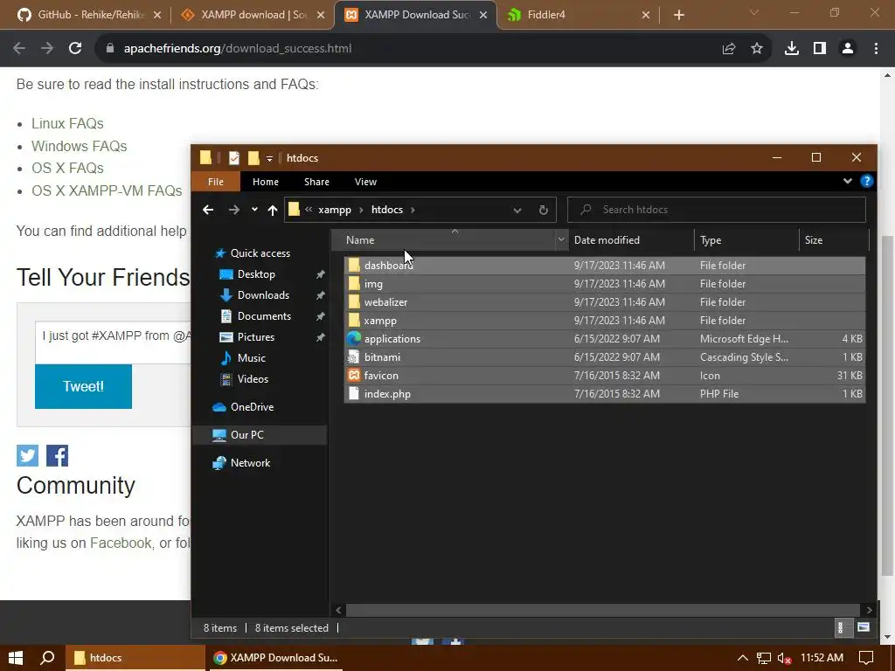The height and width of the screenshot is (671, 895).
Task: Open Quick Access Toolbar customize dropdown
Action: 269,158
